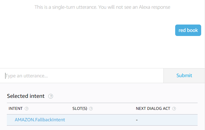Click the Selected intent heading
The image size is (205, 130).
tap(26, 96)
